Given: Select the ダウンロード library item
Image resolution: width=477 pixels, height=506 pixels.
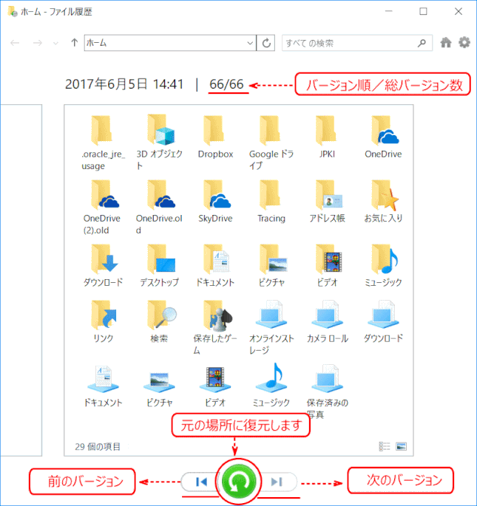Looking at the screenshot, I should point(383,321).
